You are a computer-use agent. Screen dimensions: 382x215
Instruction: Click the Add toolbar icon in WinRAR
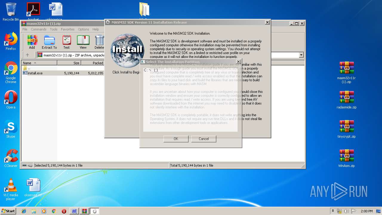point(32,42)
